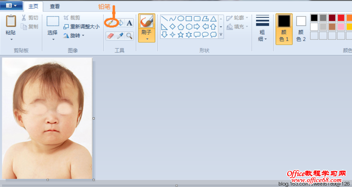Image resolution: width=352 pixels, height=187 pixels.
Task: Click the 刷子 brush icon
Action: pyautogui.click(x=146, y=22)
